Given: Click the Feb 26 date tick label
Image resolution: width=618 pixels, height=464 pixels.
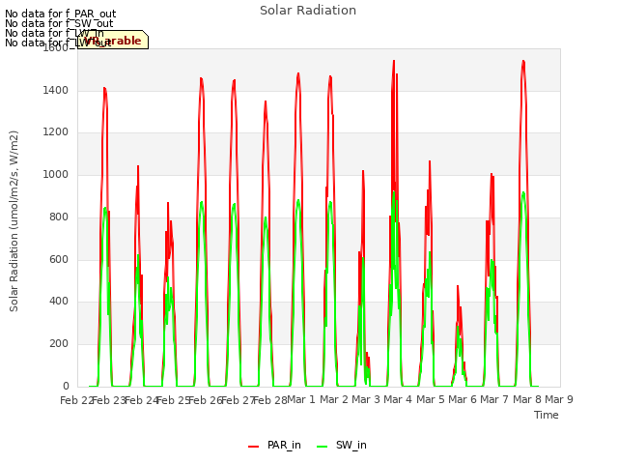Looking at the screenshot, I should (206, 400).
